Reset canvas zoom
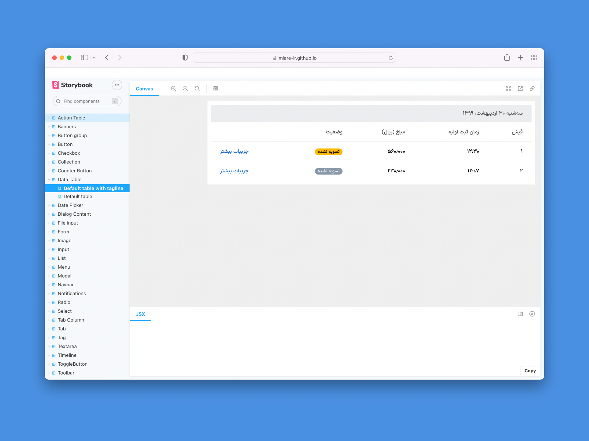The image size is (589, 441). (x=197, y=89)
